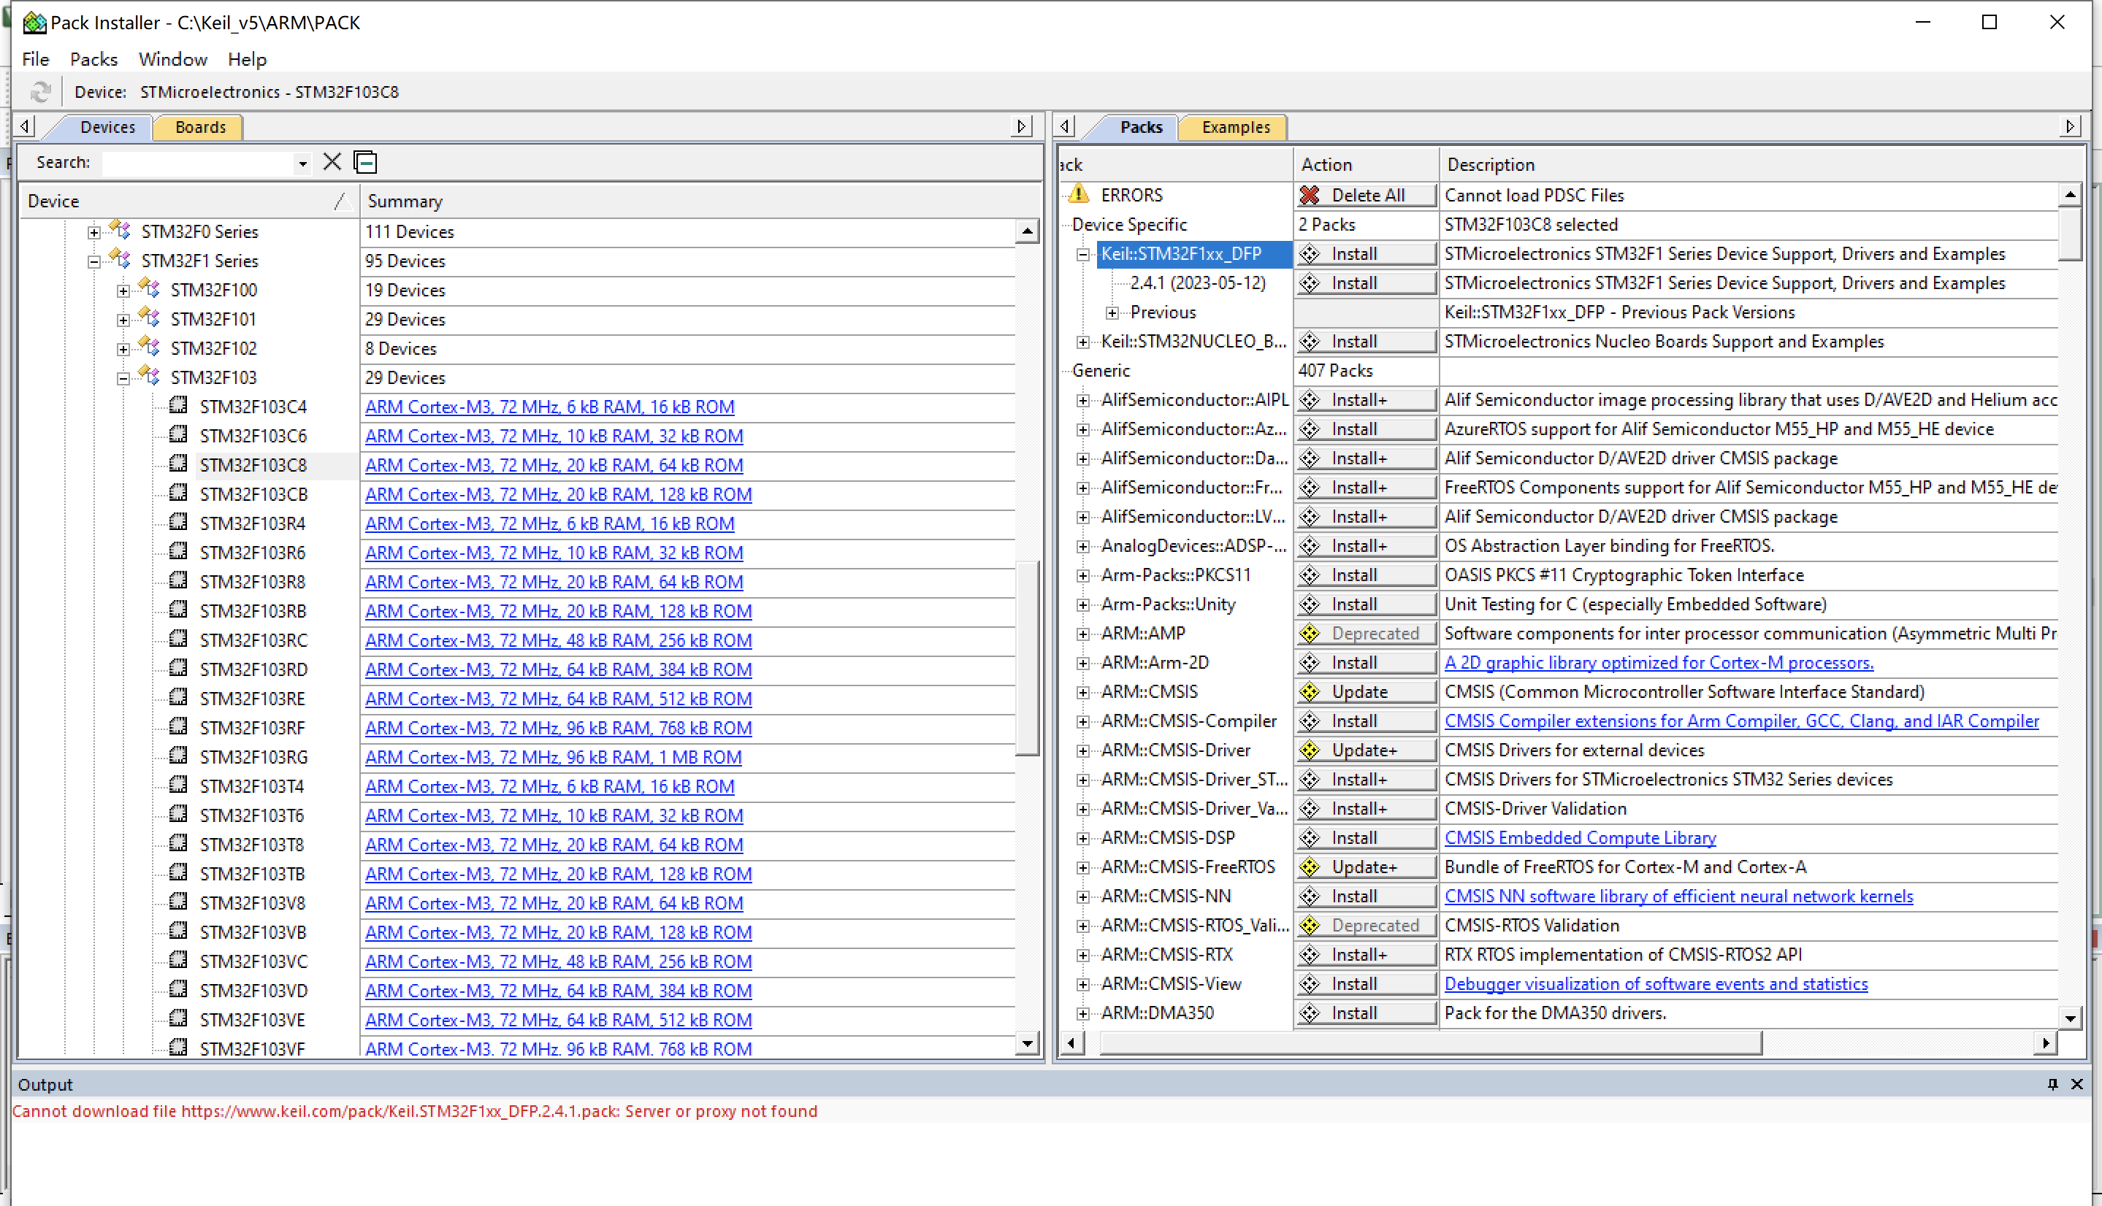This screenshot has width=2102, height=1206.
Task: Click Delete All for ERRORS
Action: coord(1366,196)
